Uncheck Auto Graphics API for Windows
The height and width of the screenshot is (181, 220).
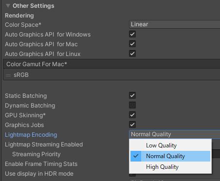pos(132,34)
